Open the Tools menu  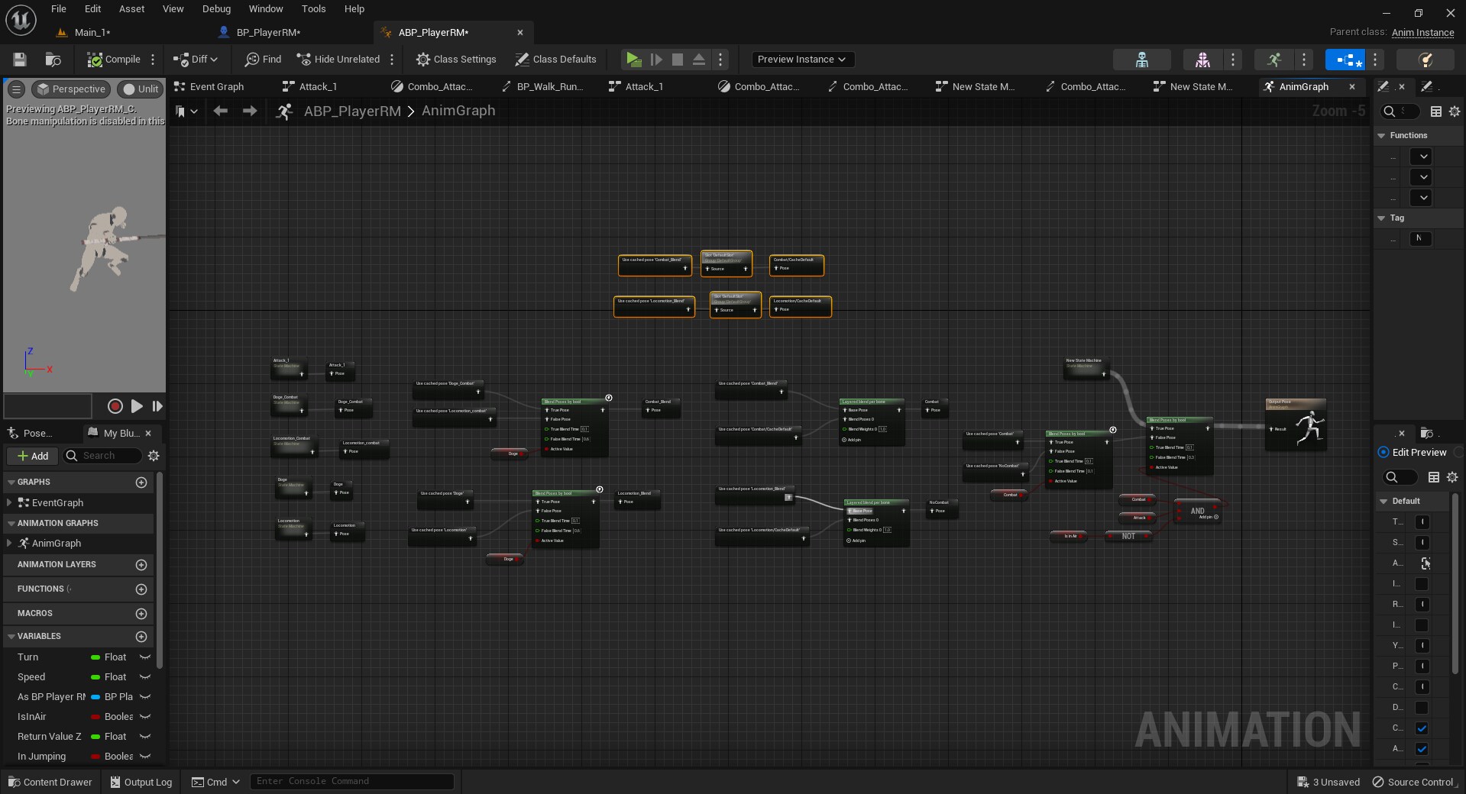click(x=313, y=9)
